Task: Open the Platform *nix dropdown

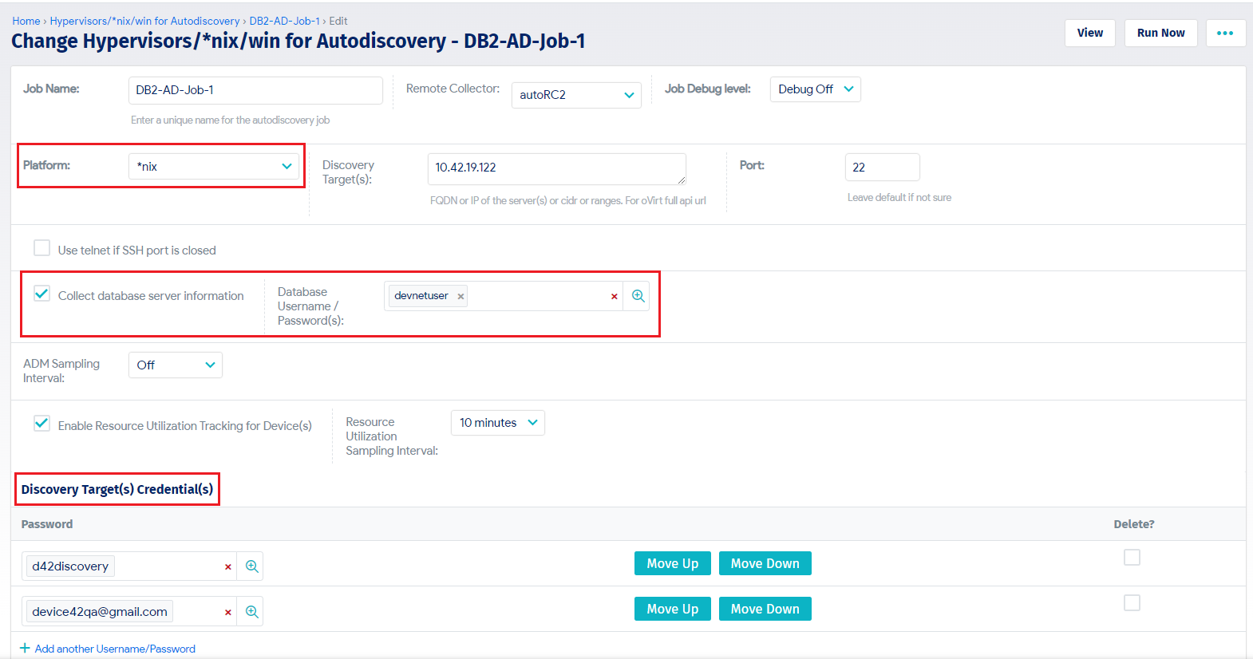Action: click(214, 166)
